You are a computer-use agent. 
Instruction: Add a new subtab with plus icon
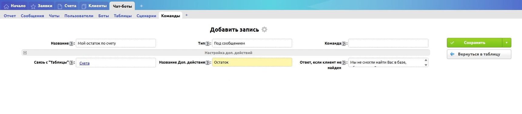point(187,15)
